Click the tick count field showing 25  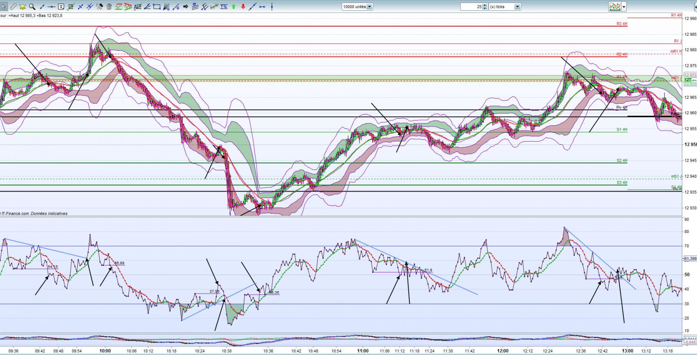pos(471,7)
